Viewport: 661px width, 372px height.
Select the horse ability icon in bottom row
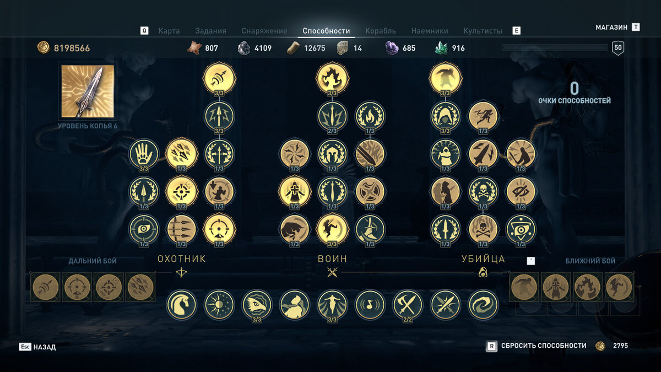pyautogui.click(x=181, y=305)
